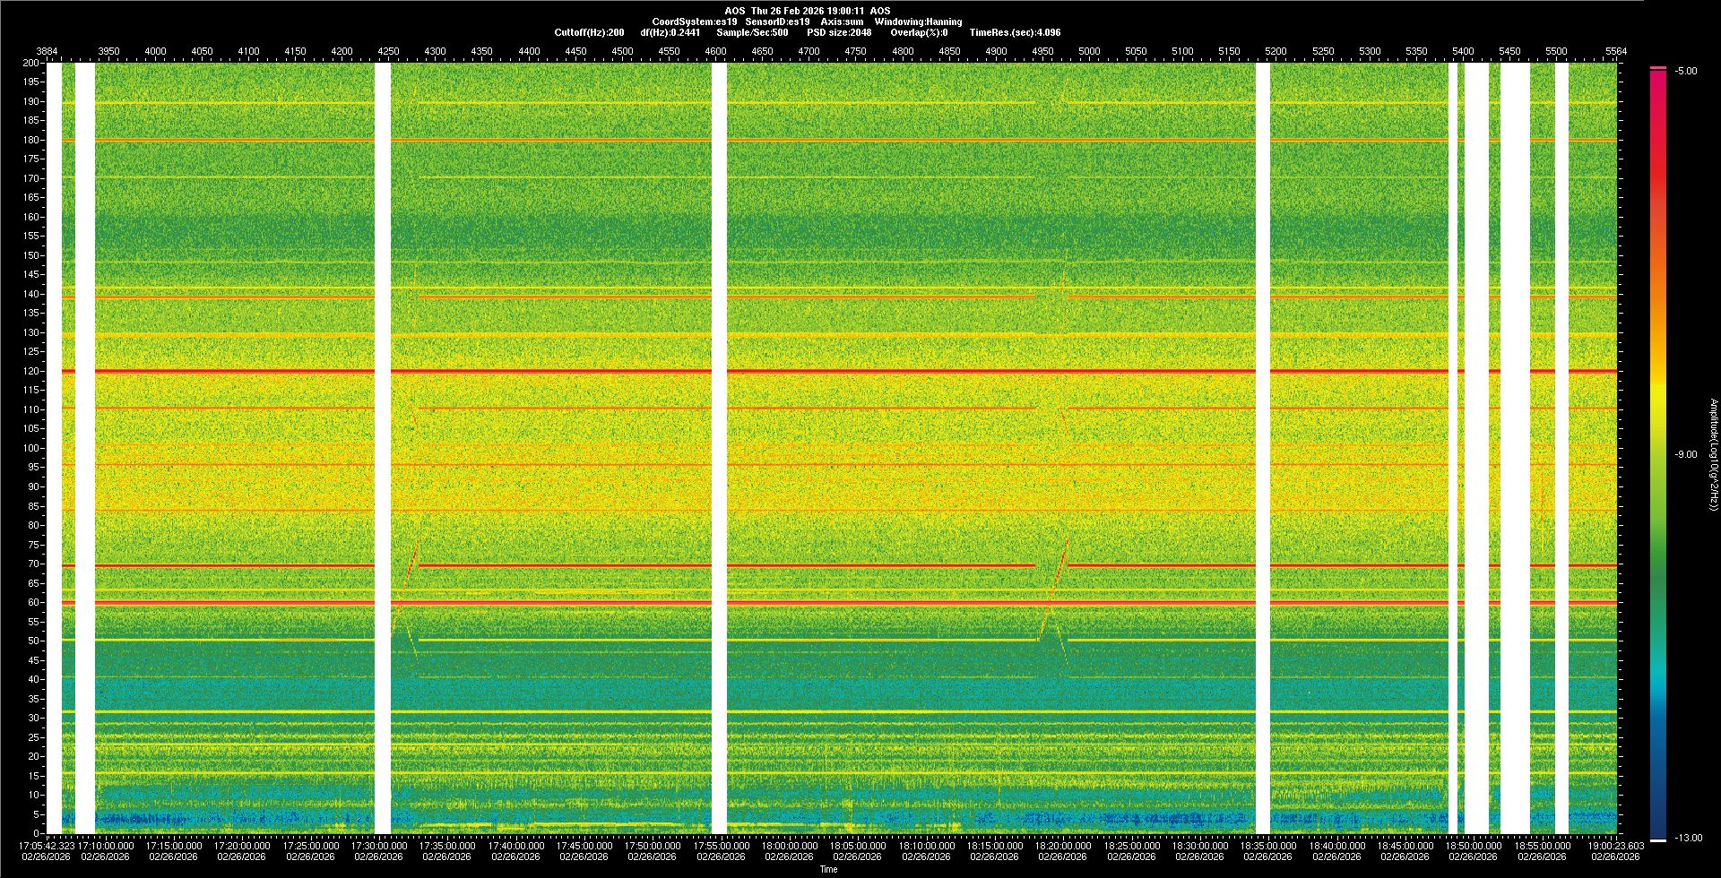Image resolution: width=1721 pixels, height=878 pixels.
Task: Click the -9.00 color scale midpoint label
Action: tap(1686, 455)
